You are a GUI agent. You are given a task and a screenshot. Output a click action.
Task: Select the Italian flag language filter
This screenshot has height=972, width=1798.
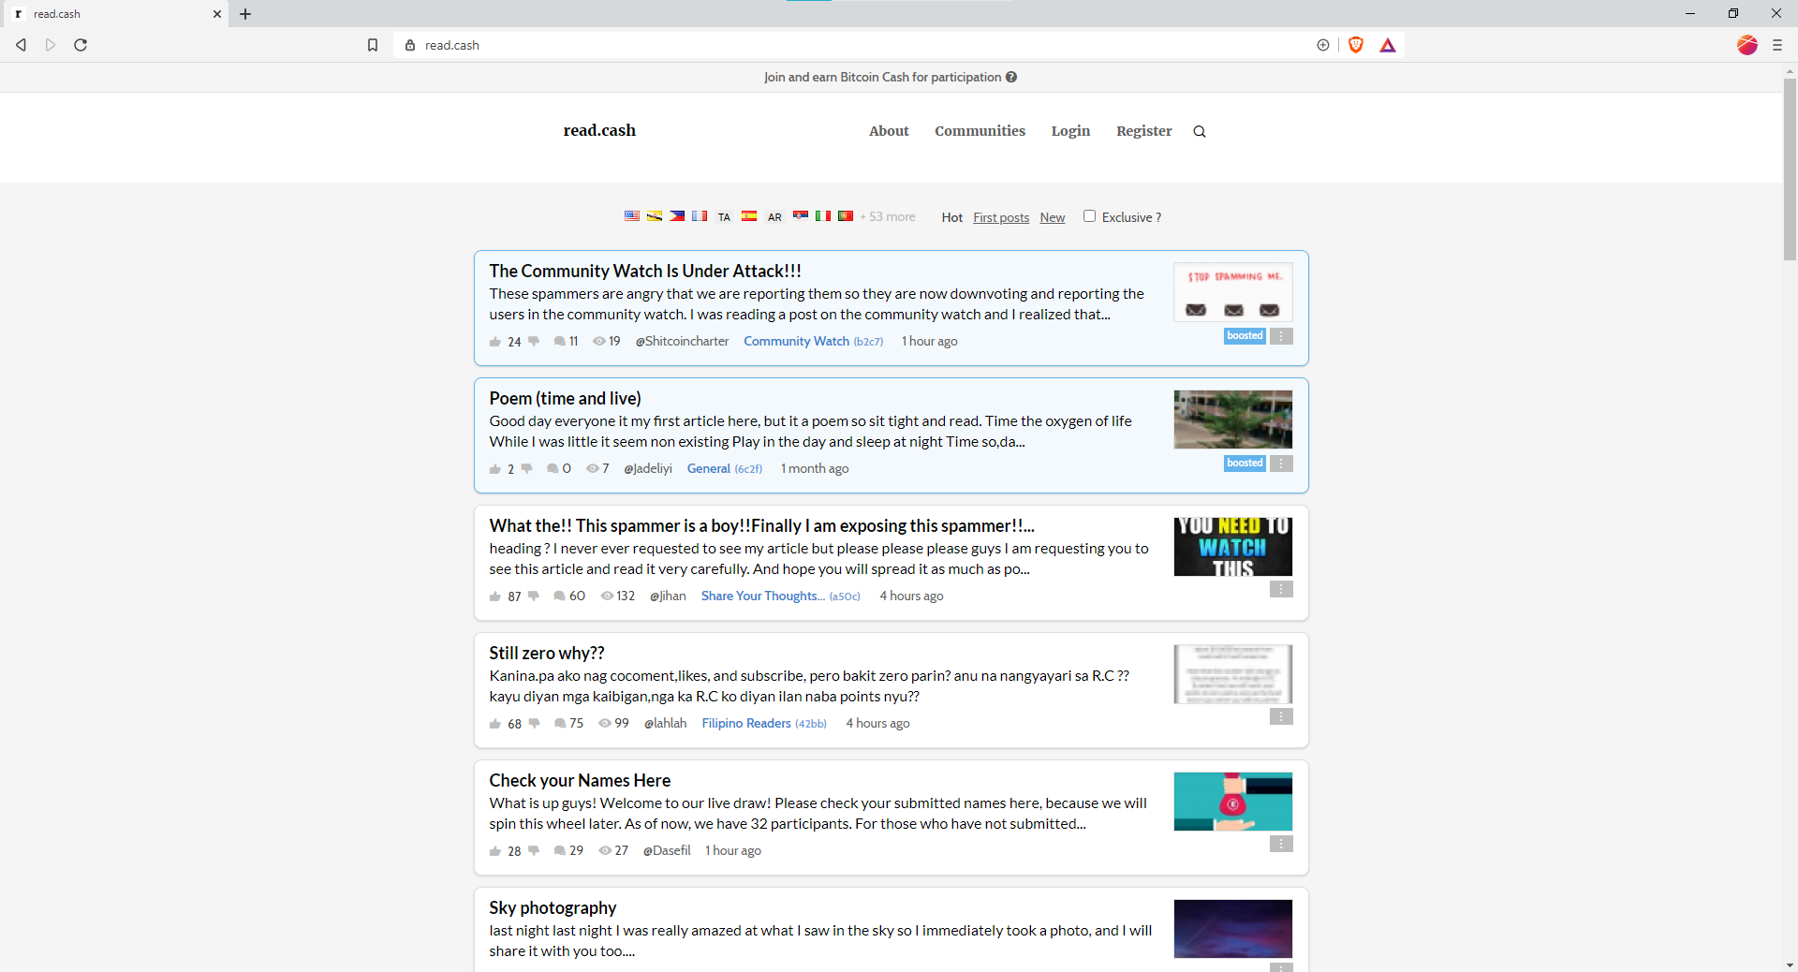823,216
